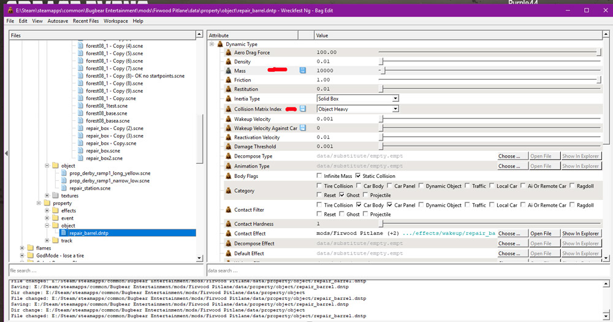Check Projectile in Contact Filter row

tap(365, 214)
